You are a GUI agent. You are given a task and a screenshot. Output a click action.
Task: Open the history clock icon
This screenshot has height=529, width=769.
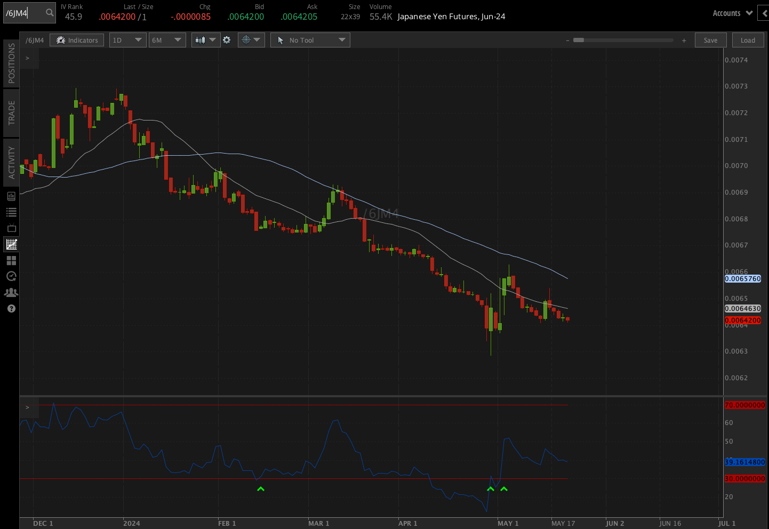pyautogui.click(x=11, y=276)
